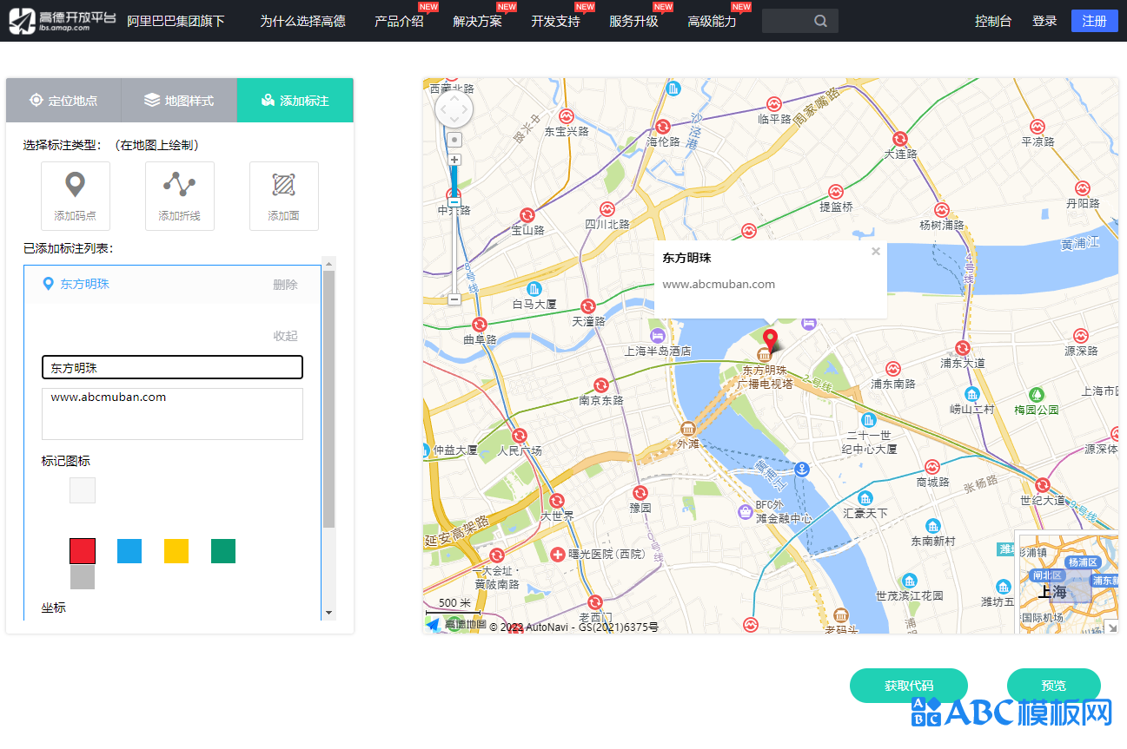Switch to 地图样式 tab
The width and height of the screenshot is (1127, 749).
[x=179, y=101]
